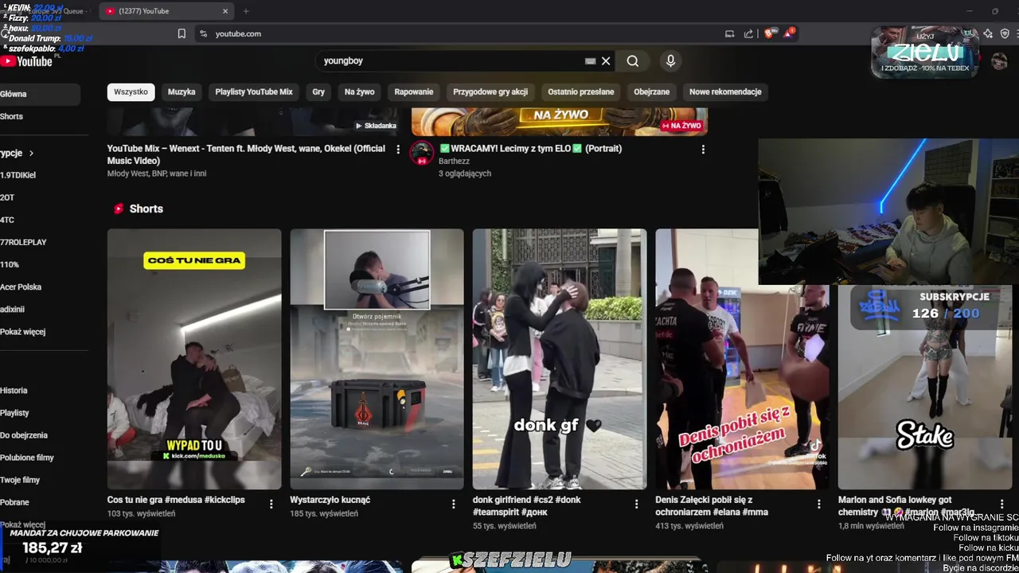The height and width of the screenshot is (573, 1019).
Task: Close the (12377) YouTube tab
Action: click(x=225, y=11)
